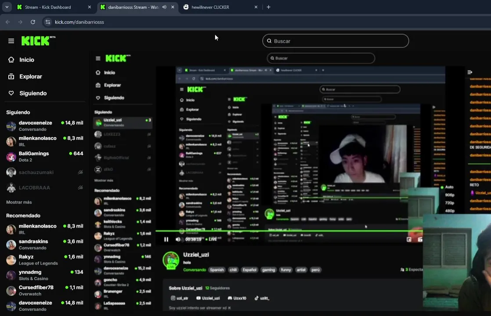The image size is (491, 316).
Task: View site information icon beside the URL
Action: click(x=47, y=22)
